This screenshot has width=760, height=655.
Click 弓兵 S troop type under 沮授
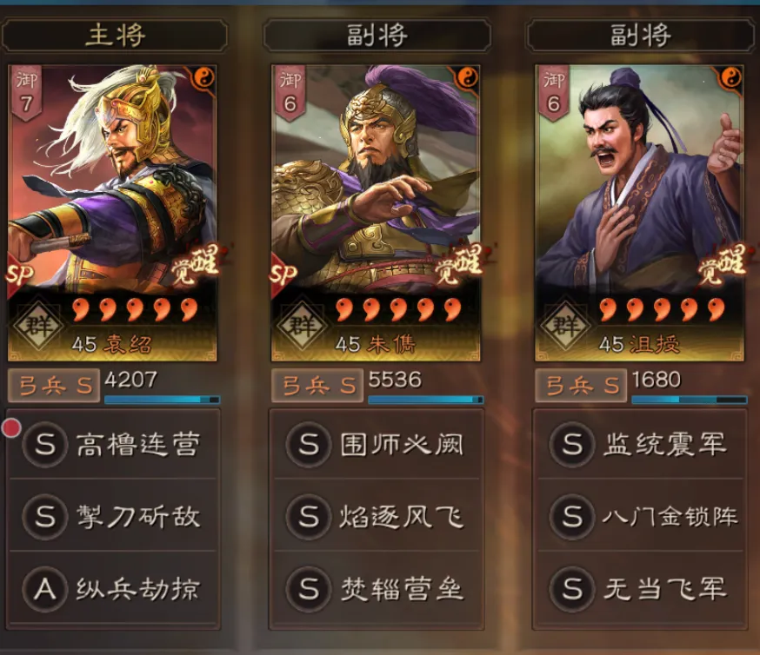(581, 386)
